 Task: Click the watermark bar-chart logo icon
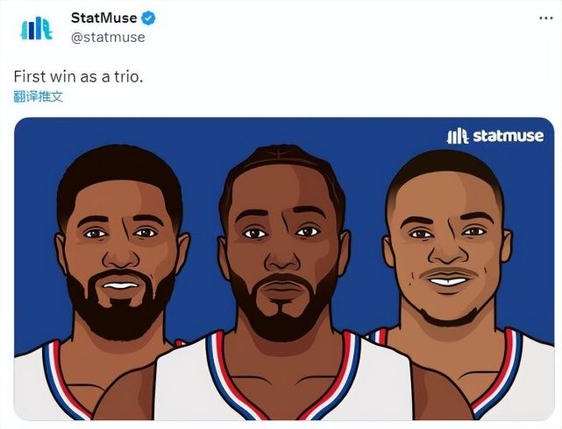coord(458,137)
